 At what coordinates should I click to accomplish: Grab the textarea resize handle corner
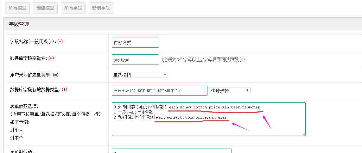click(x=304, y=134)
